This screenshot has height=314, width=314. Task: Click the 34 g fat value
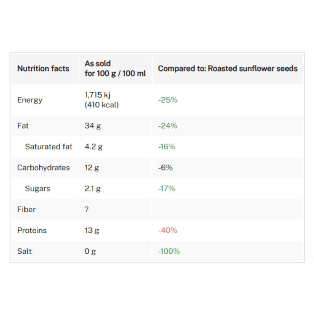click(x=93, y=126)
